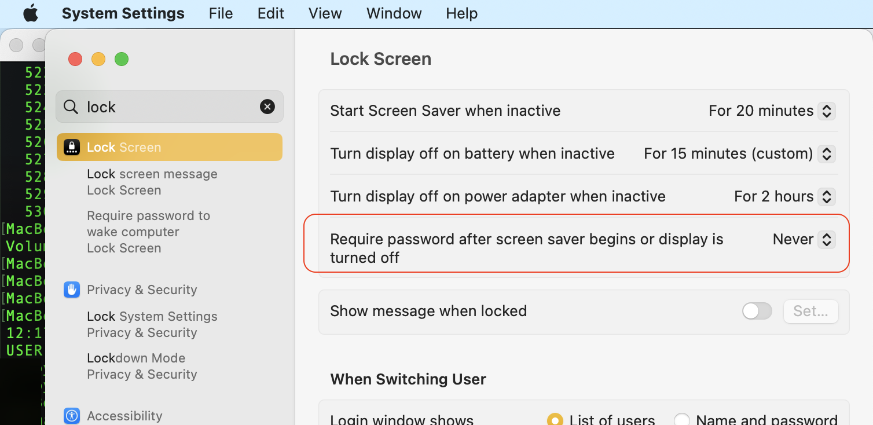
Task: Open the Privacy & Security hand icon
Action: [x=72, y=290]
